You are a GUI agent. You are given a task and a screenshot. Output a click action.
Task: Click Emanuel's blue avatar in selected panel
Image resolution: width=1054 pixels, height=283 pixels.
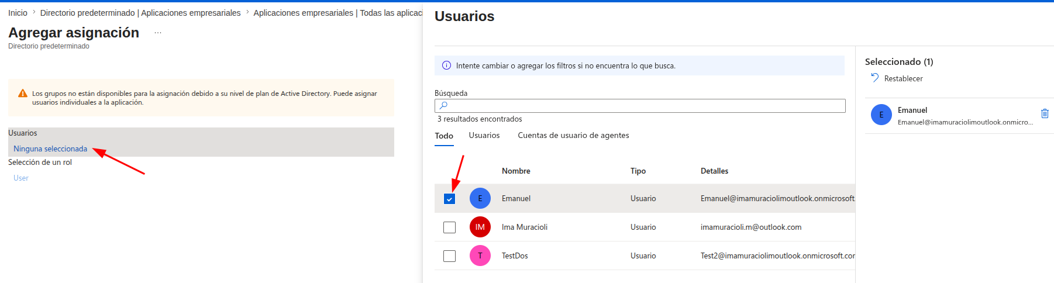click(x=881, y=115)
